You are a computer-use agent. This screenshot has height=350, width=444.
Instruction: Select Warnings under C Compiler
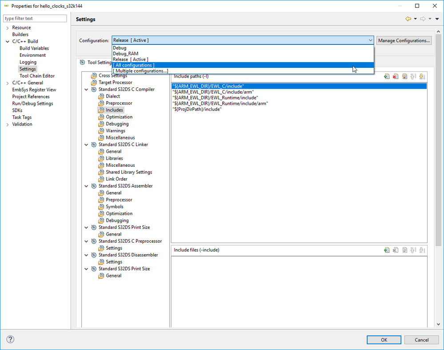click(x=115, y=130)
